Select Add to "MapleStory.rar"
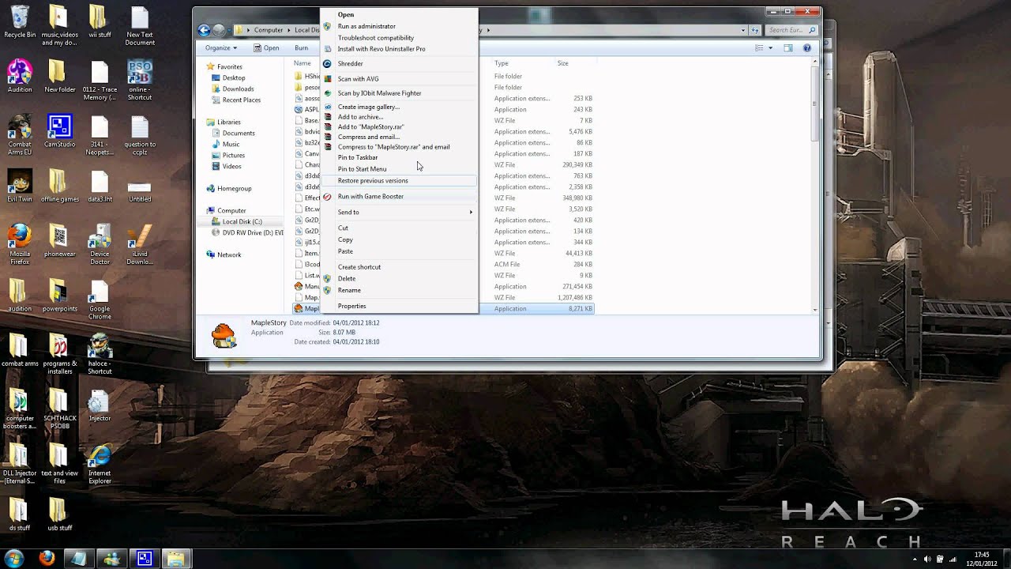 [399, 126]
